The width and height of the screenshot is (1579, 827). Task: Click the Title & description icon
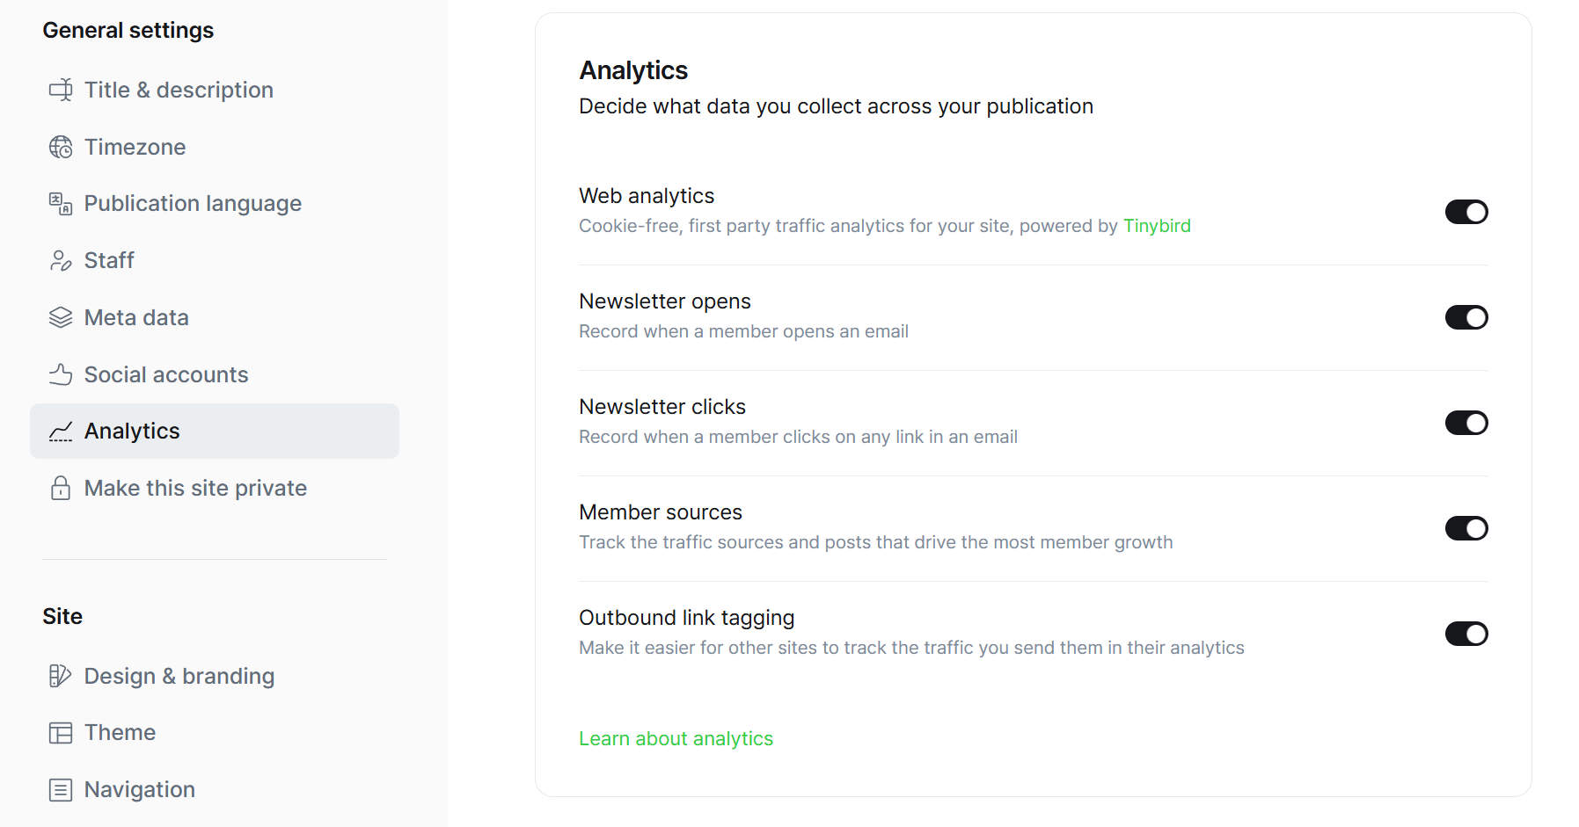[61, 90]
